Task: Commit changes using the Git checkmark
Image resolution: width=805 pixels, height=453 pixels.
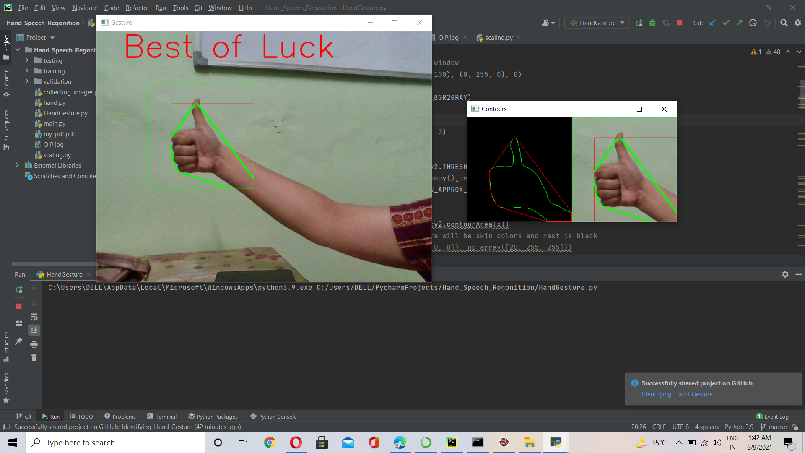Action: coord(726,23)
